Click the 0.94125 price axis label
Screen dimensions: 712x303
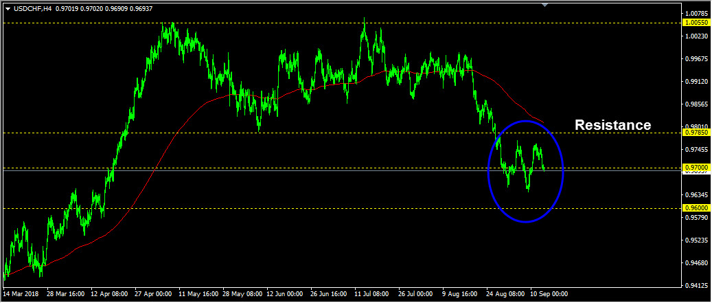click(697, 286)
